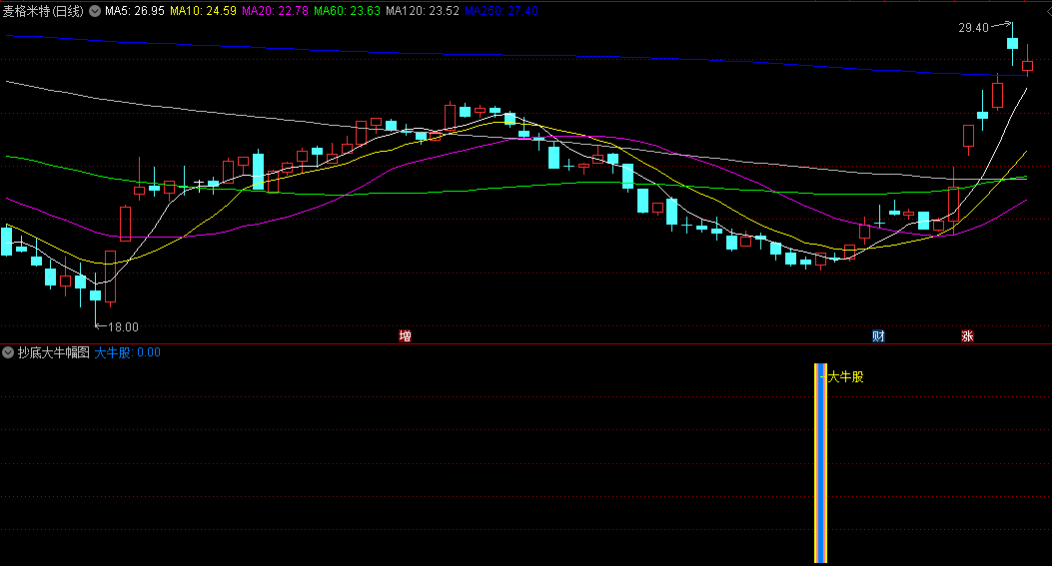Click the cyan candlestick at 29.40 high
Image resolution: width=1052 pixels, height=566 pixels.
click(x=1012, y=44)
